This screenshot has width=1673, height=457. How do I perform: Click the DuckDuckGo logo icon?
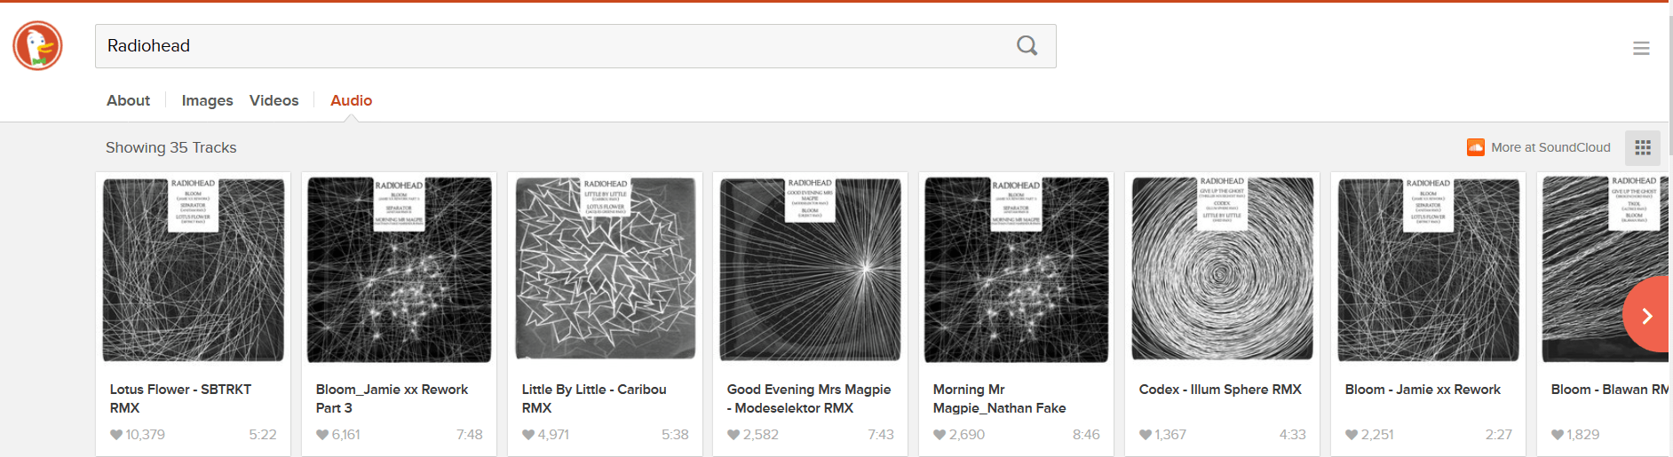point(37,45)
